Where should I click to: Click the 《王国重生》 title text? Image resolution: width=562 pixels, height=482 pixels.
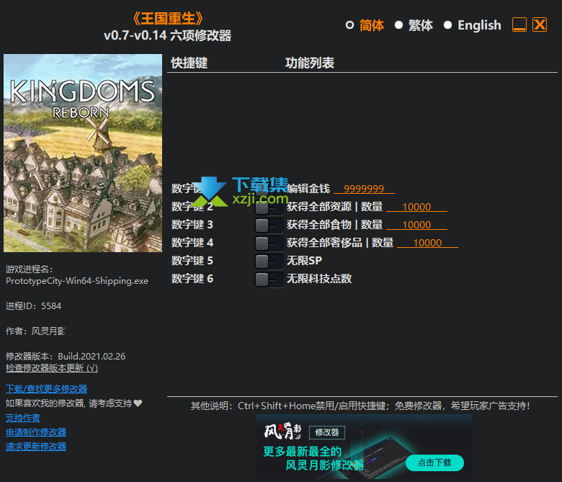tap(168, 18)
